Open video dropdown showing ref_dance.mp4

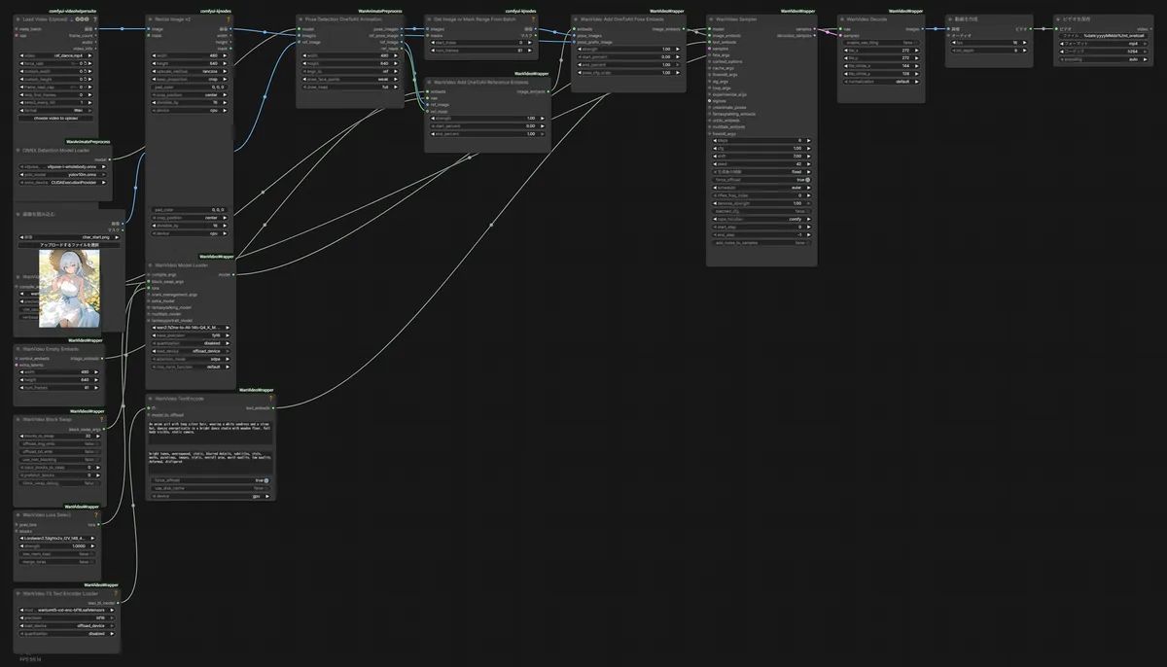point(57,55)
